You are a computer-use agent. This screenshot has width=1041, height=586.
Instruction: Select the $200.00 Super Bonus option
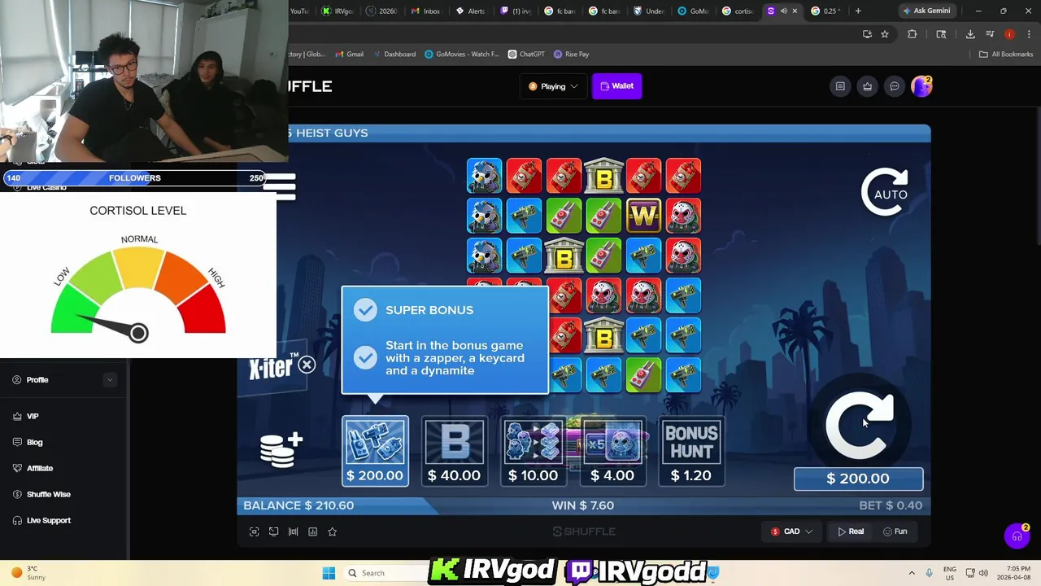tap(375, 452)
